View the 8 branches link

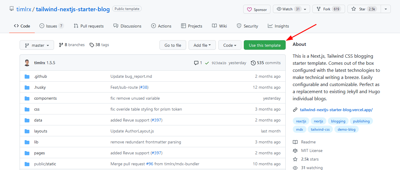72,45
